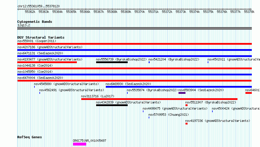
Task: Click the 55365k ruler tick label
Action: pos(71,12)
